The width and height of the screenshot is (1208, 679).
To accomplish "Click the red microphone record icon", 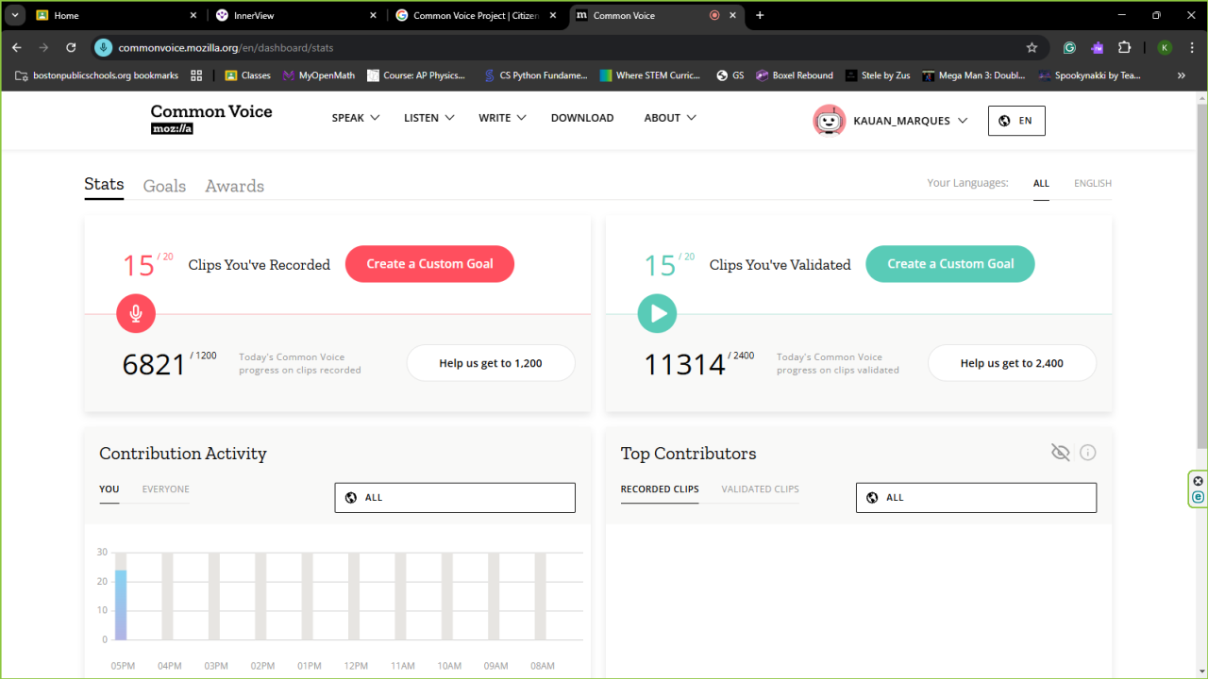I will 136,313.
